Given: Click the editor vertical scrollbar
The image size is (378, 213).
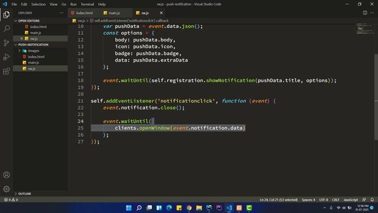Looking at the screenshot, I should pyautogui.click(x=376, y=96).
